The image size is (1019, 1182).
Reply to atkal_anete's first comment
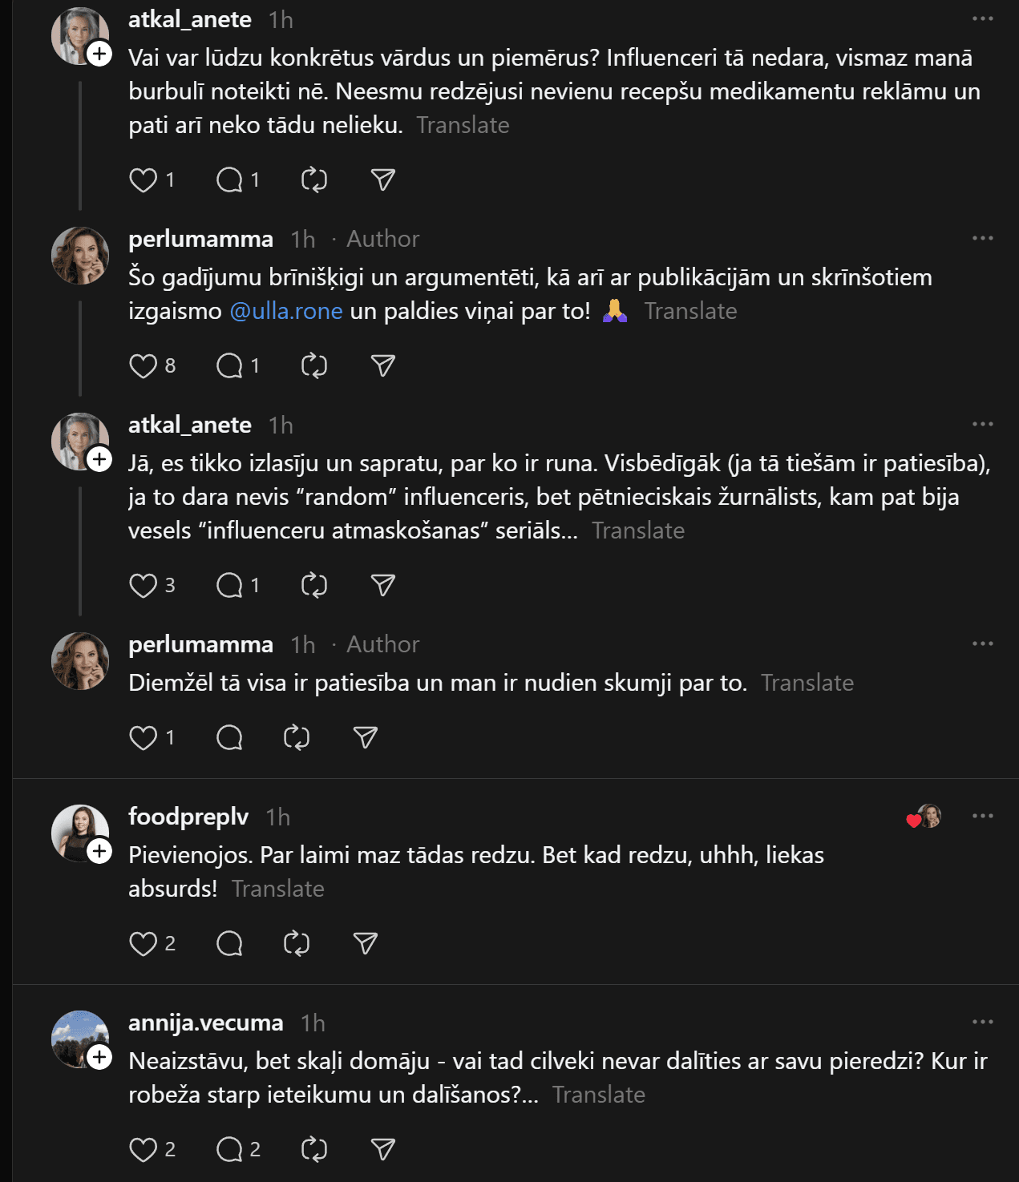tap(229, 180)
